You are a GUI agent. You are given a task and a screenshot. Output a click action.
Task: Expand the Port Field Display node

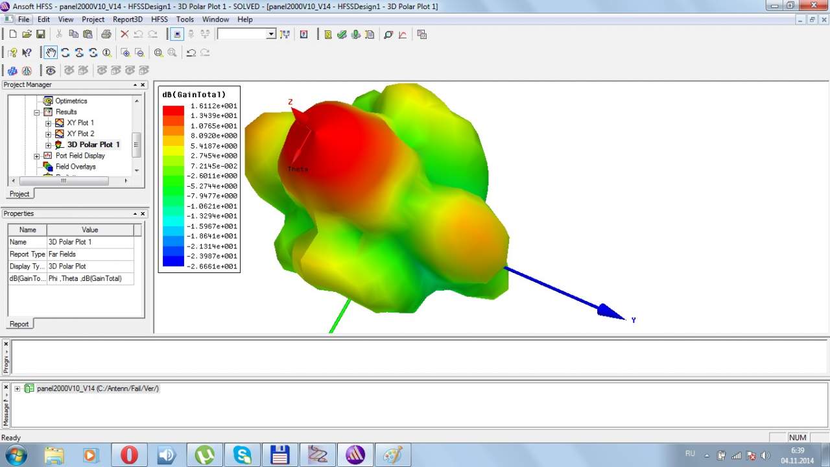tap(37, 156)
